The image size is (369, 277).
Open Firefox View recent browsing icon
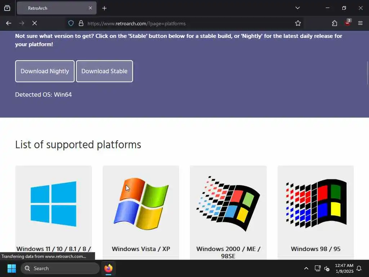[x=7, y=8]
